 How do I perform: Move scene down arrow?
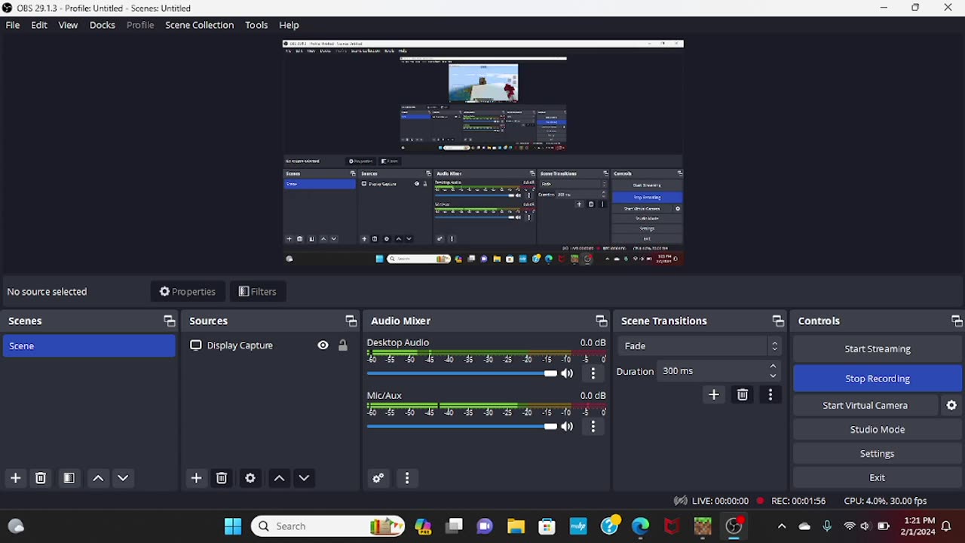(x=123, y=478)
